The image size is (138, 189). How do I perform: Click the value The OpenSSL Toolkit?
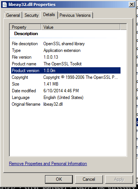pyautogui.click(x=62, y=64)
